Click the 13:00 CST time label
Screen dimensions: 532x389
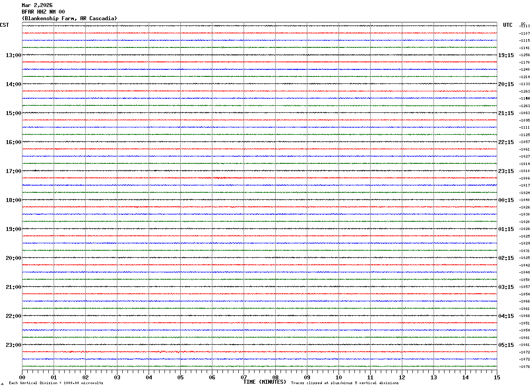point(13,55)
